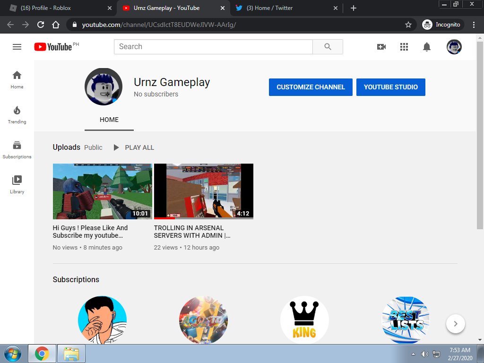Click the search magnifier button
This screenshot has width=484, height=363.
click(328, 47)
